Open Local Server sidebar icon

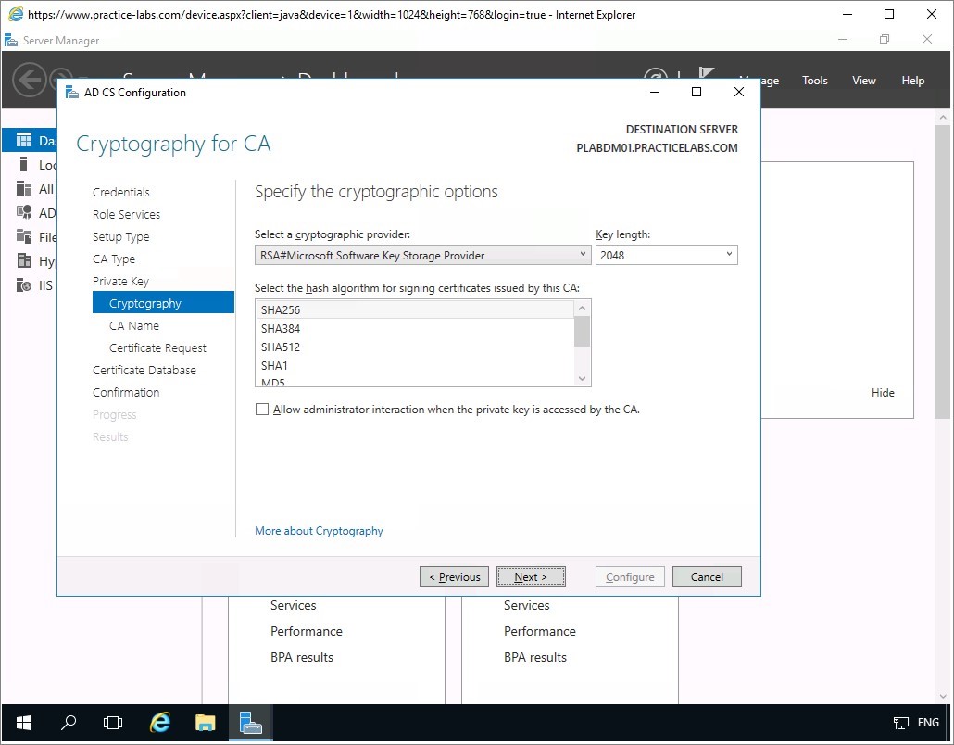[x=24, y=164]
